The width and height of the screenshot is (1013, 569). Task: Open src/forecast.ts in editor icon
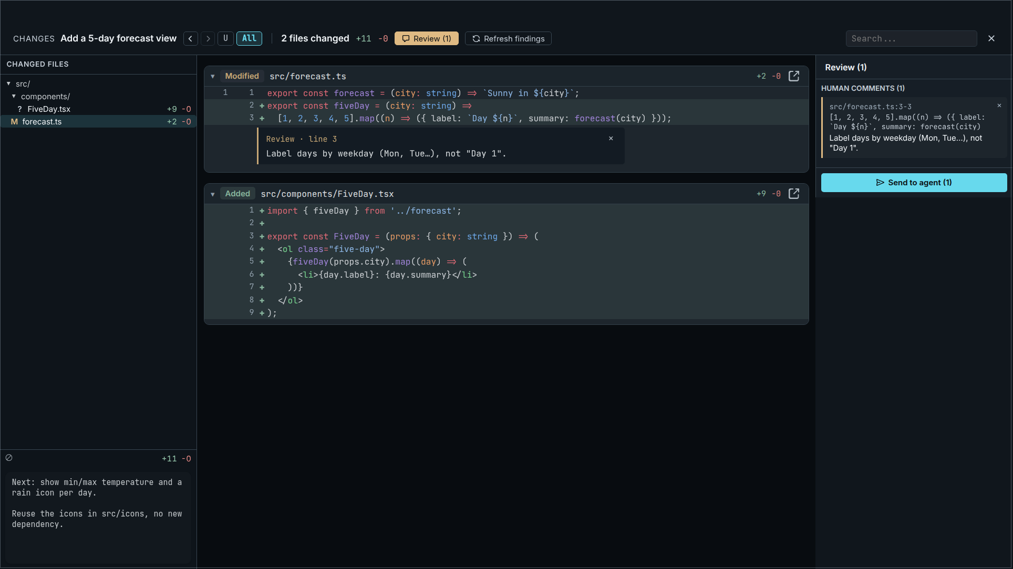794,76
